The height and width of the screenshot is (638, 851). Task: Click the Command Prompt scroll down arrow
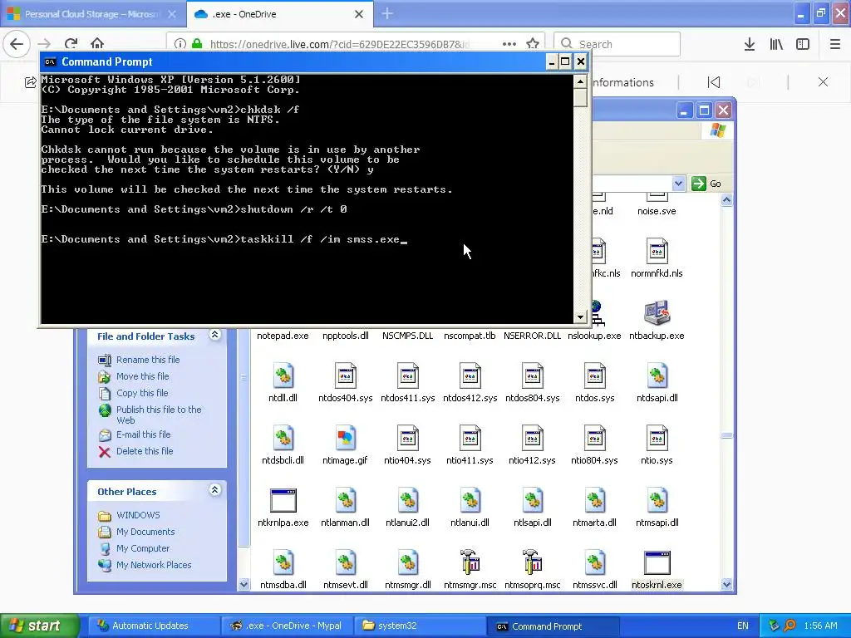(580, 317)
